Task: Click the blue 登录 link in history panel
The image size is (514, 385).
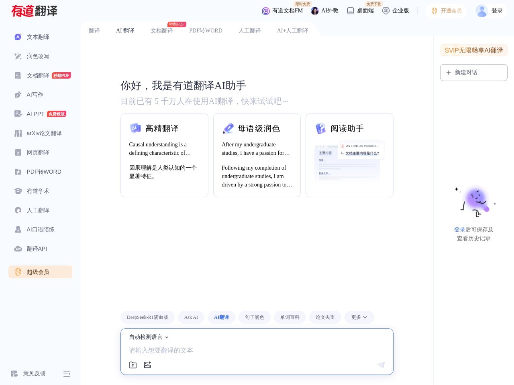Action: [460, 229]
